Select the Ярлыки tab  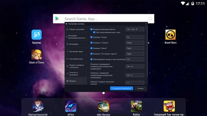pyautogui.click(x=76, y=81)
